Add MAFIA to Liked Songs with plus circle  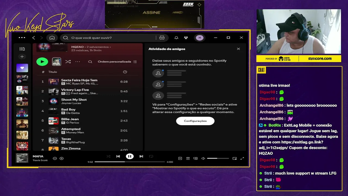coord(61,158)
